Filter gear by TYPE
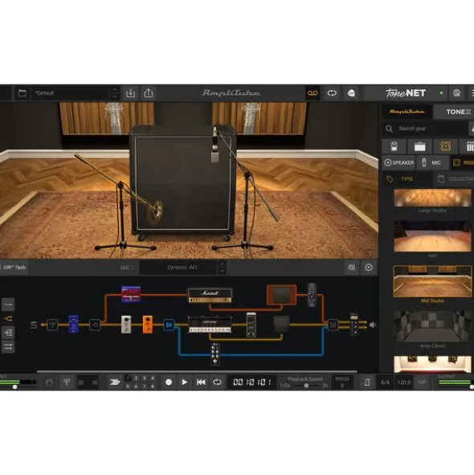The image size is (474, 475). (x=407, y=179)
